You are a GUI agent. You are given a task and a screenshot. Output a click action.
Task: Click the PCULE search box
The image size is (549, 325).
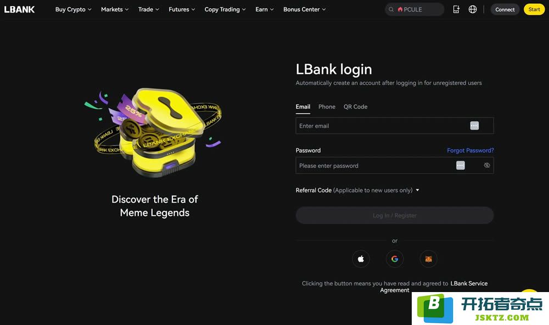point(414,9)
